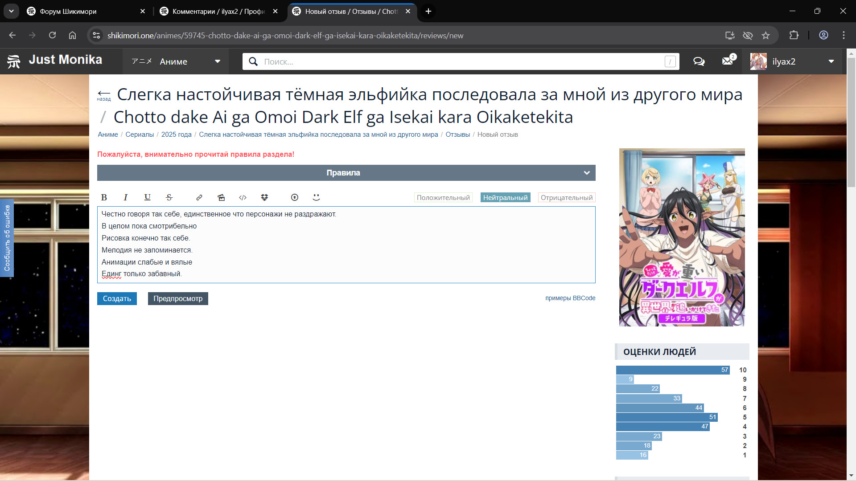Open the mail notifications envelope icon
The width and height of the screenshot is (856, 481).
click(x=728, y=61)
